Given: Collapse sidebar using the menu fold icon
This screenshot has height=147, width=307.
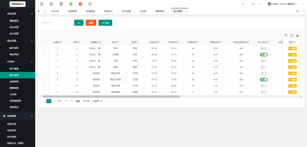Looking at the screenshot, I should [42, 4].
